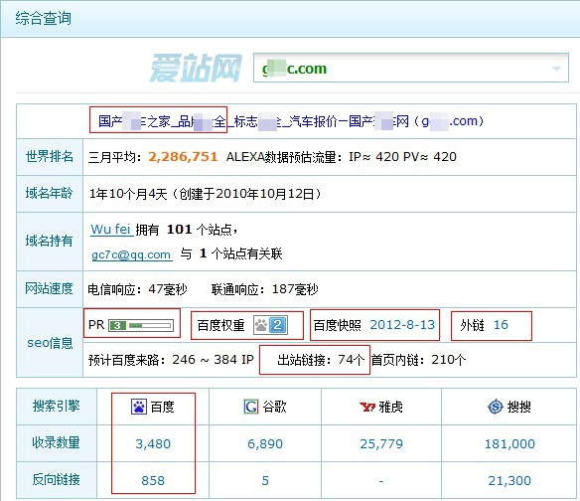Open the site title link at top
Screen dimensions: 580x501
click(x=291, y=121)
